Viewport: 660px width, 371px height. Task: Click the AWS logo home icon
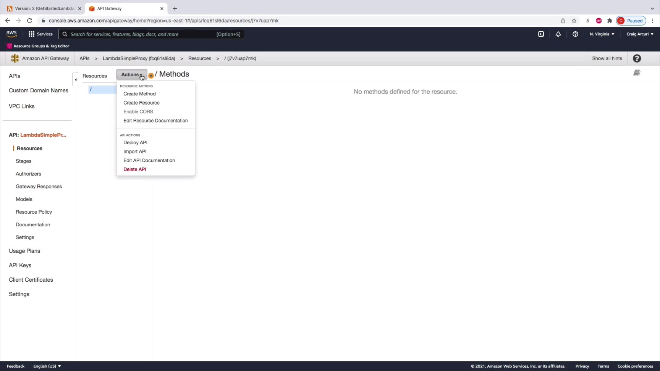[11, 34]
